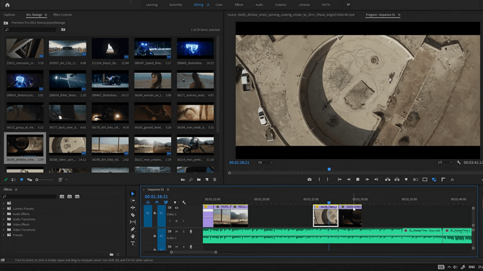Switch to Assembly workspace
This screenshot has height=271, width=483.
coord(176,5)
